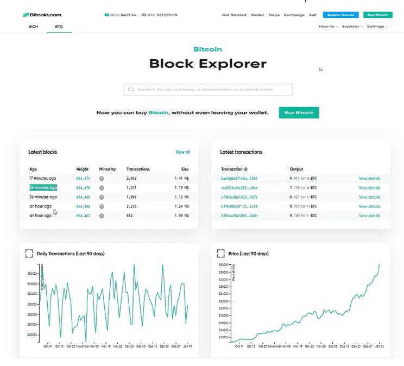Select the BTC tab

point(59,26)
